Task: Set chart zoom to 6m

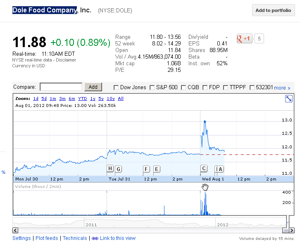Action: (72, 99)
